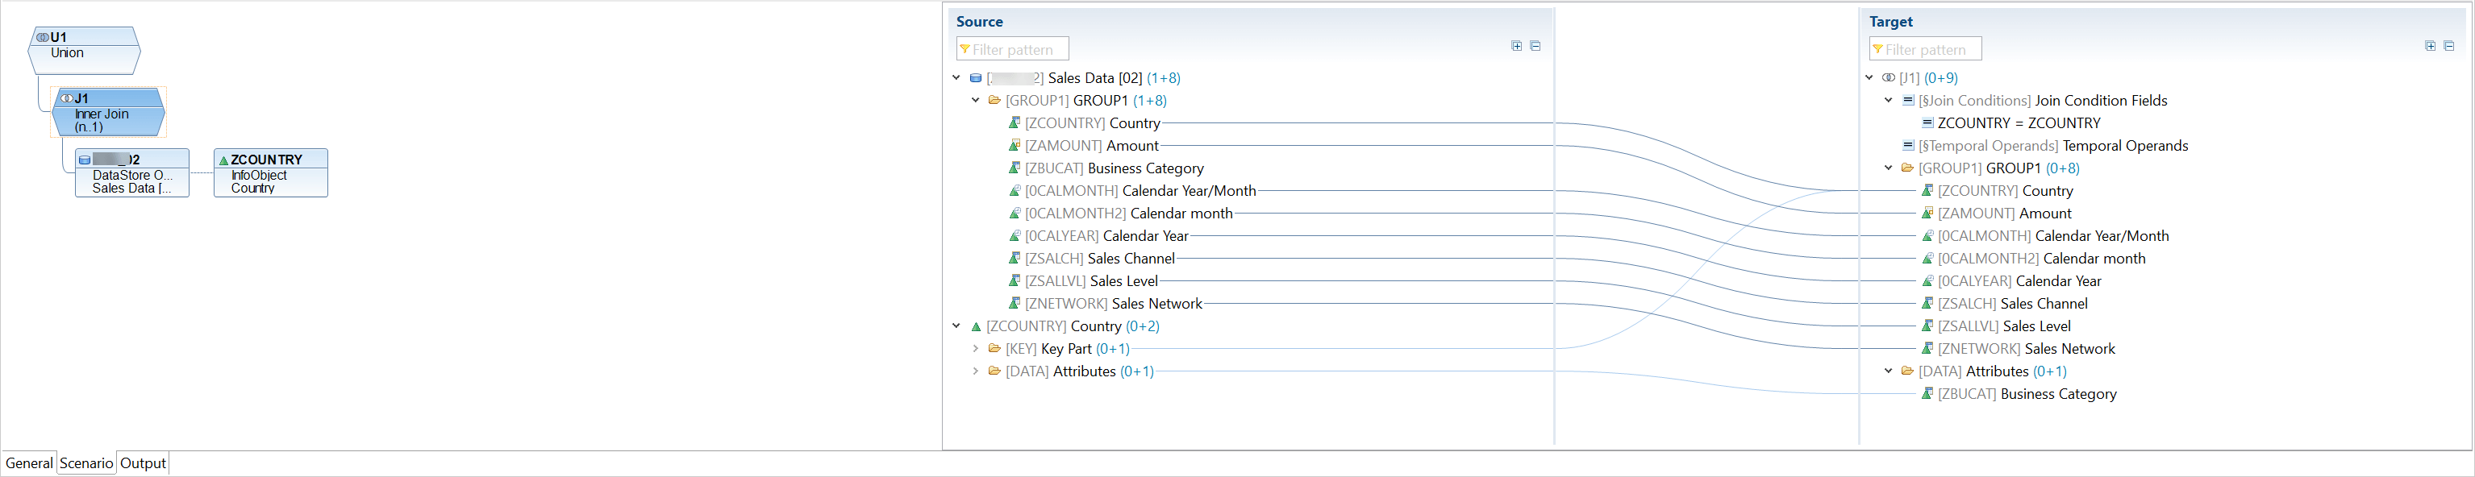Image resolution: width=2475 pixels, height=477 pixels.
Task: Select Target Temporal Operands row
Action: pos(2044,145)
